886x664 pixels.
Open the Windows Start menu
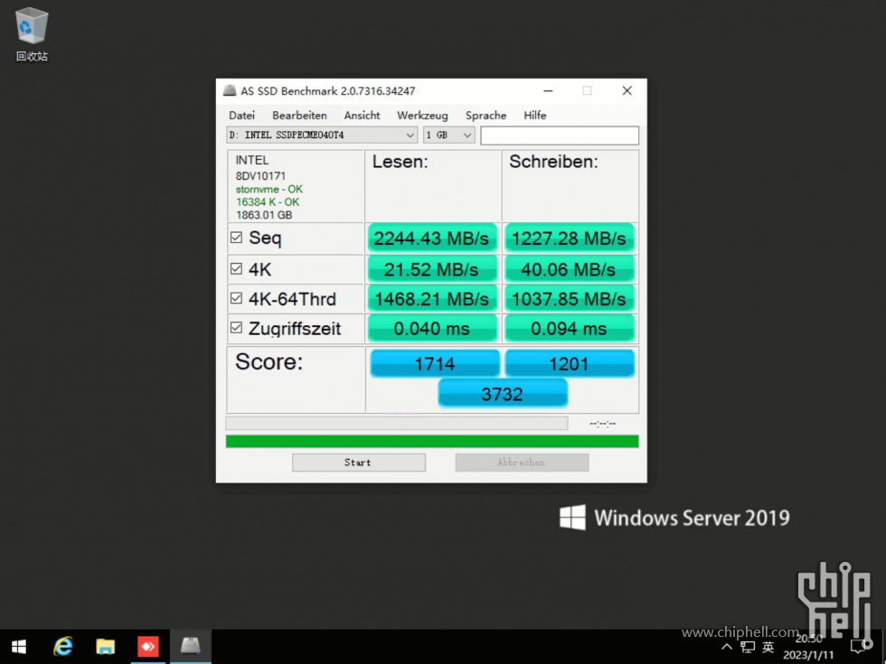pyautogui.click(x=19, y=647)
